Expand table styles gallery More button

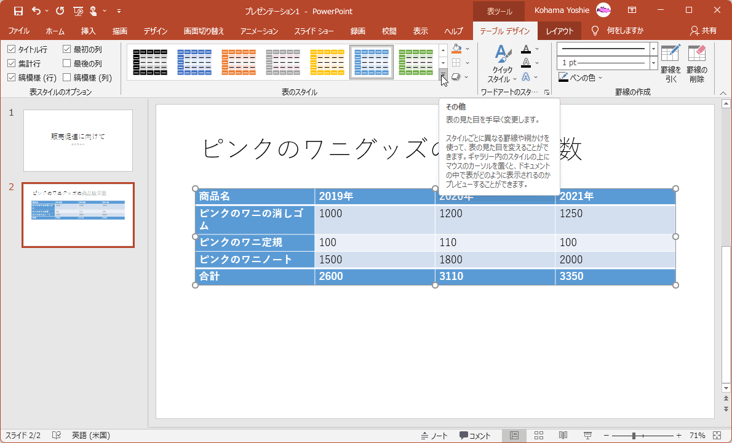443,74
